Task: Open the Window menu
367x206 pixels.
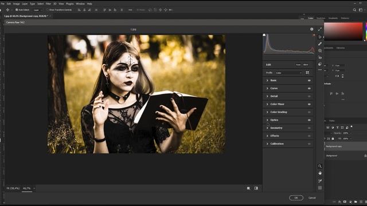Action: pyautogui.click(x=80, y=4)
